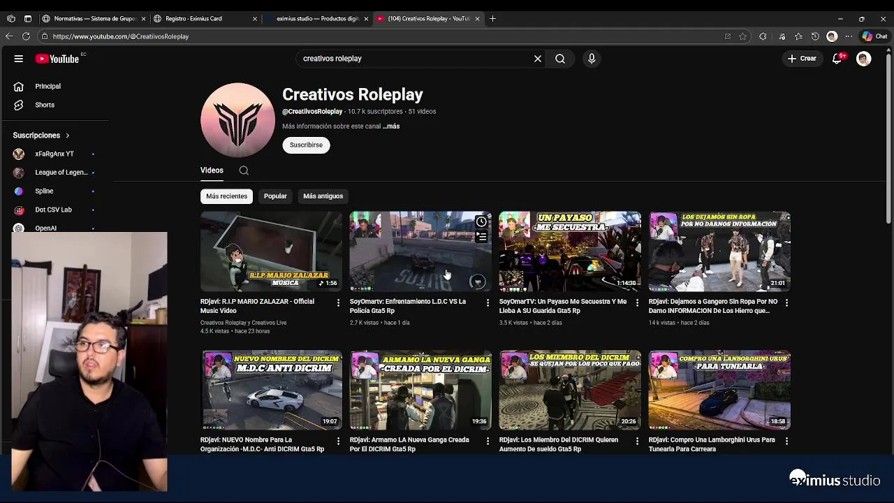Open M.D.C Anti DICRIM video thumbnail

(x=271, y=390)
